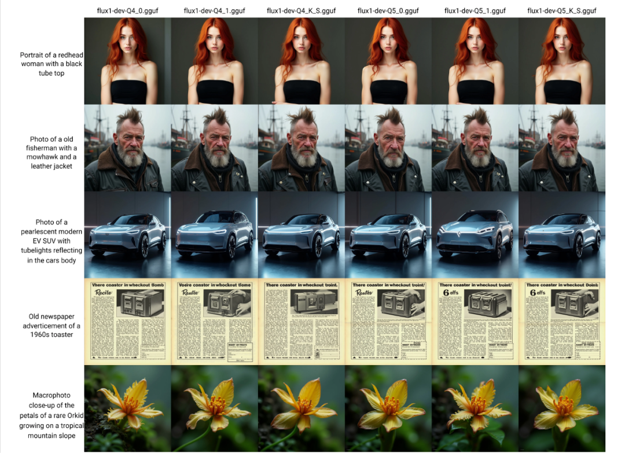Select the flux1-dev-Q5_K_S.gguf header text

(562, 11)
